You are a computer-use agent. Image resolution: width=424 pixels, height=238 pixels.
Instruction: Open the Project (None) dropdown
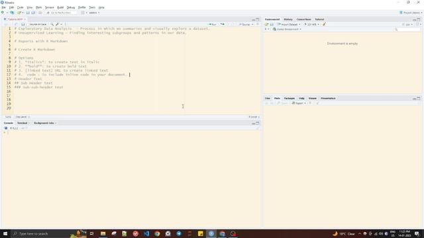pyautogui.click(x=411, y=13)
